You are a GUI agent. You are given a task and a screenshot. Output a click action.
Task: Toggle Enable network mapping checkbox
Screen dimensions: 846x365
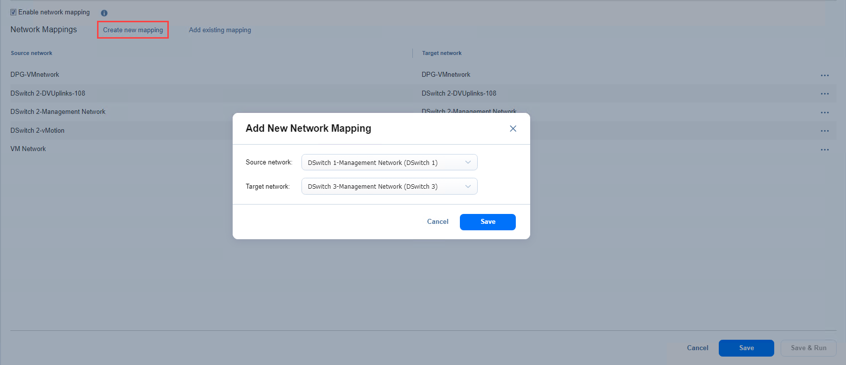pos(13,12)
